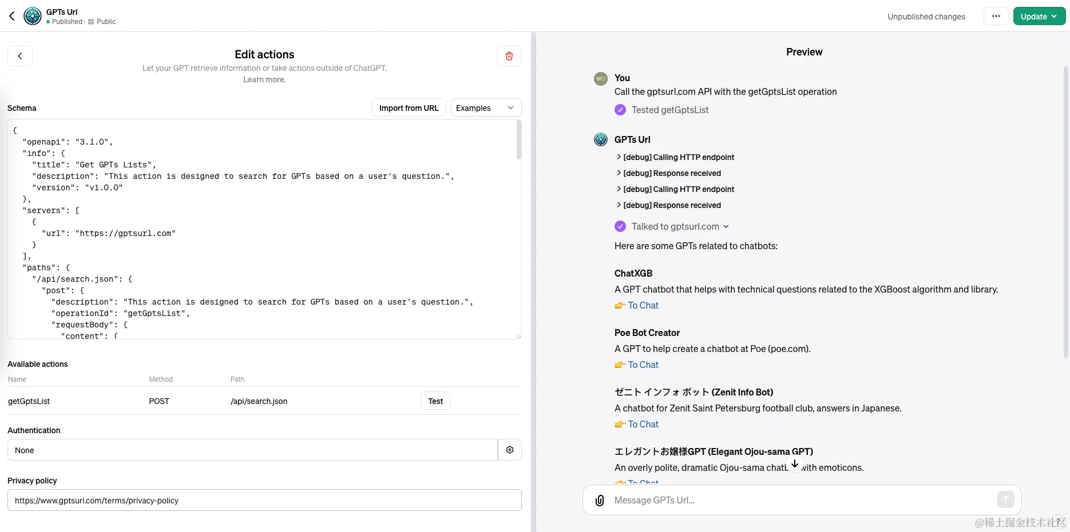Click the GPTs Url logo avatar in header
Viewport: 1070px width, 532px height.
[33, 16]
